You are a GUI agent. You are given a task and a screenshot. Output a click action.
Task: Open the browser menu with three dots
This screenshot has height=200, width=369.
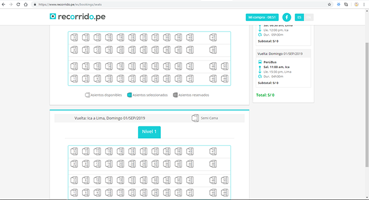pos(364,4)
